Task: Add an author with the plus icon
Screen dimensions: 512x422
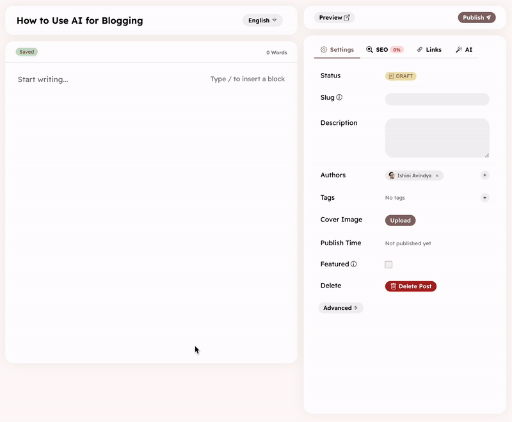Action: [x=484, y=175]
